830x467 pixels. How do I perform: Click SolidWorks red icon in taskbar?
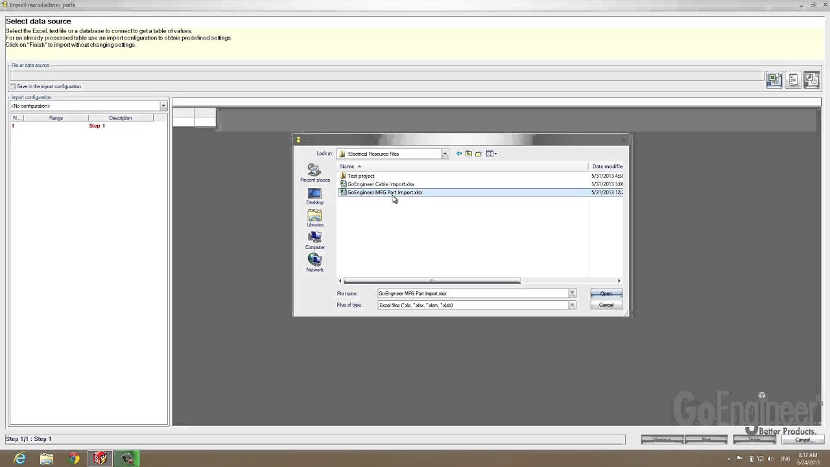[100, 459]
